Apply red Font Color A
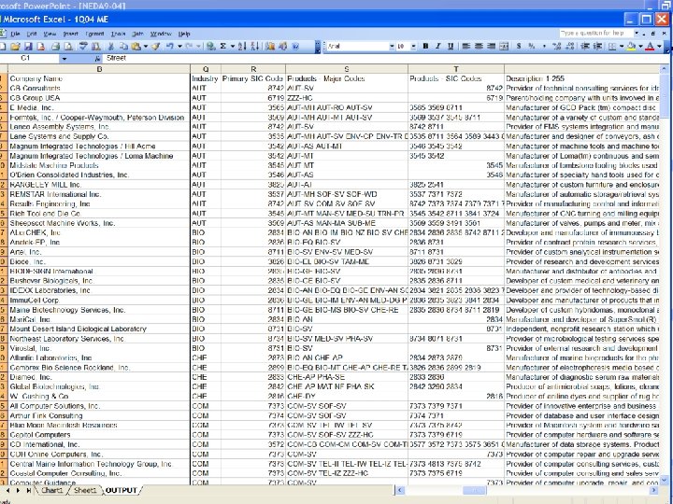This screenshot has width=673, height=504. pos(651,47)
